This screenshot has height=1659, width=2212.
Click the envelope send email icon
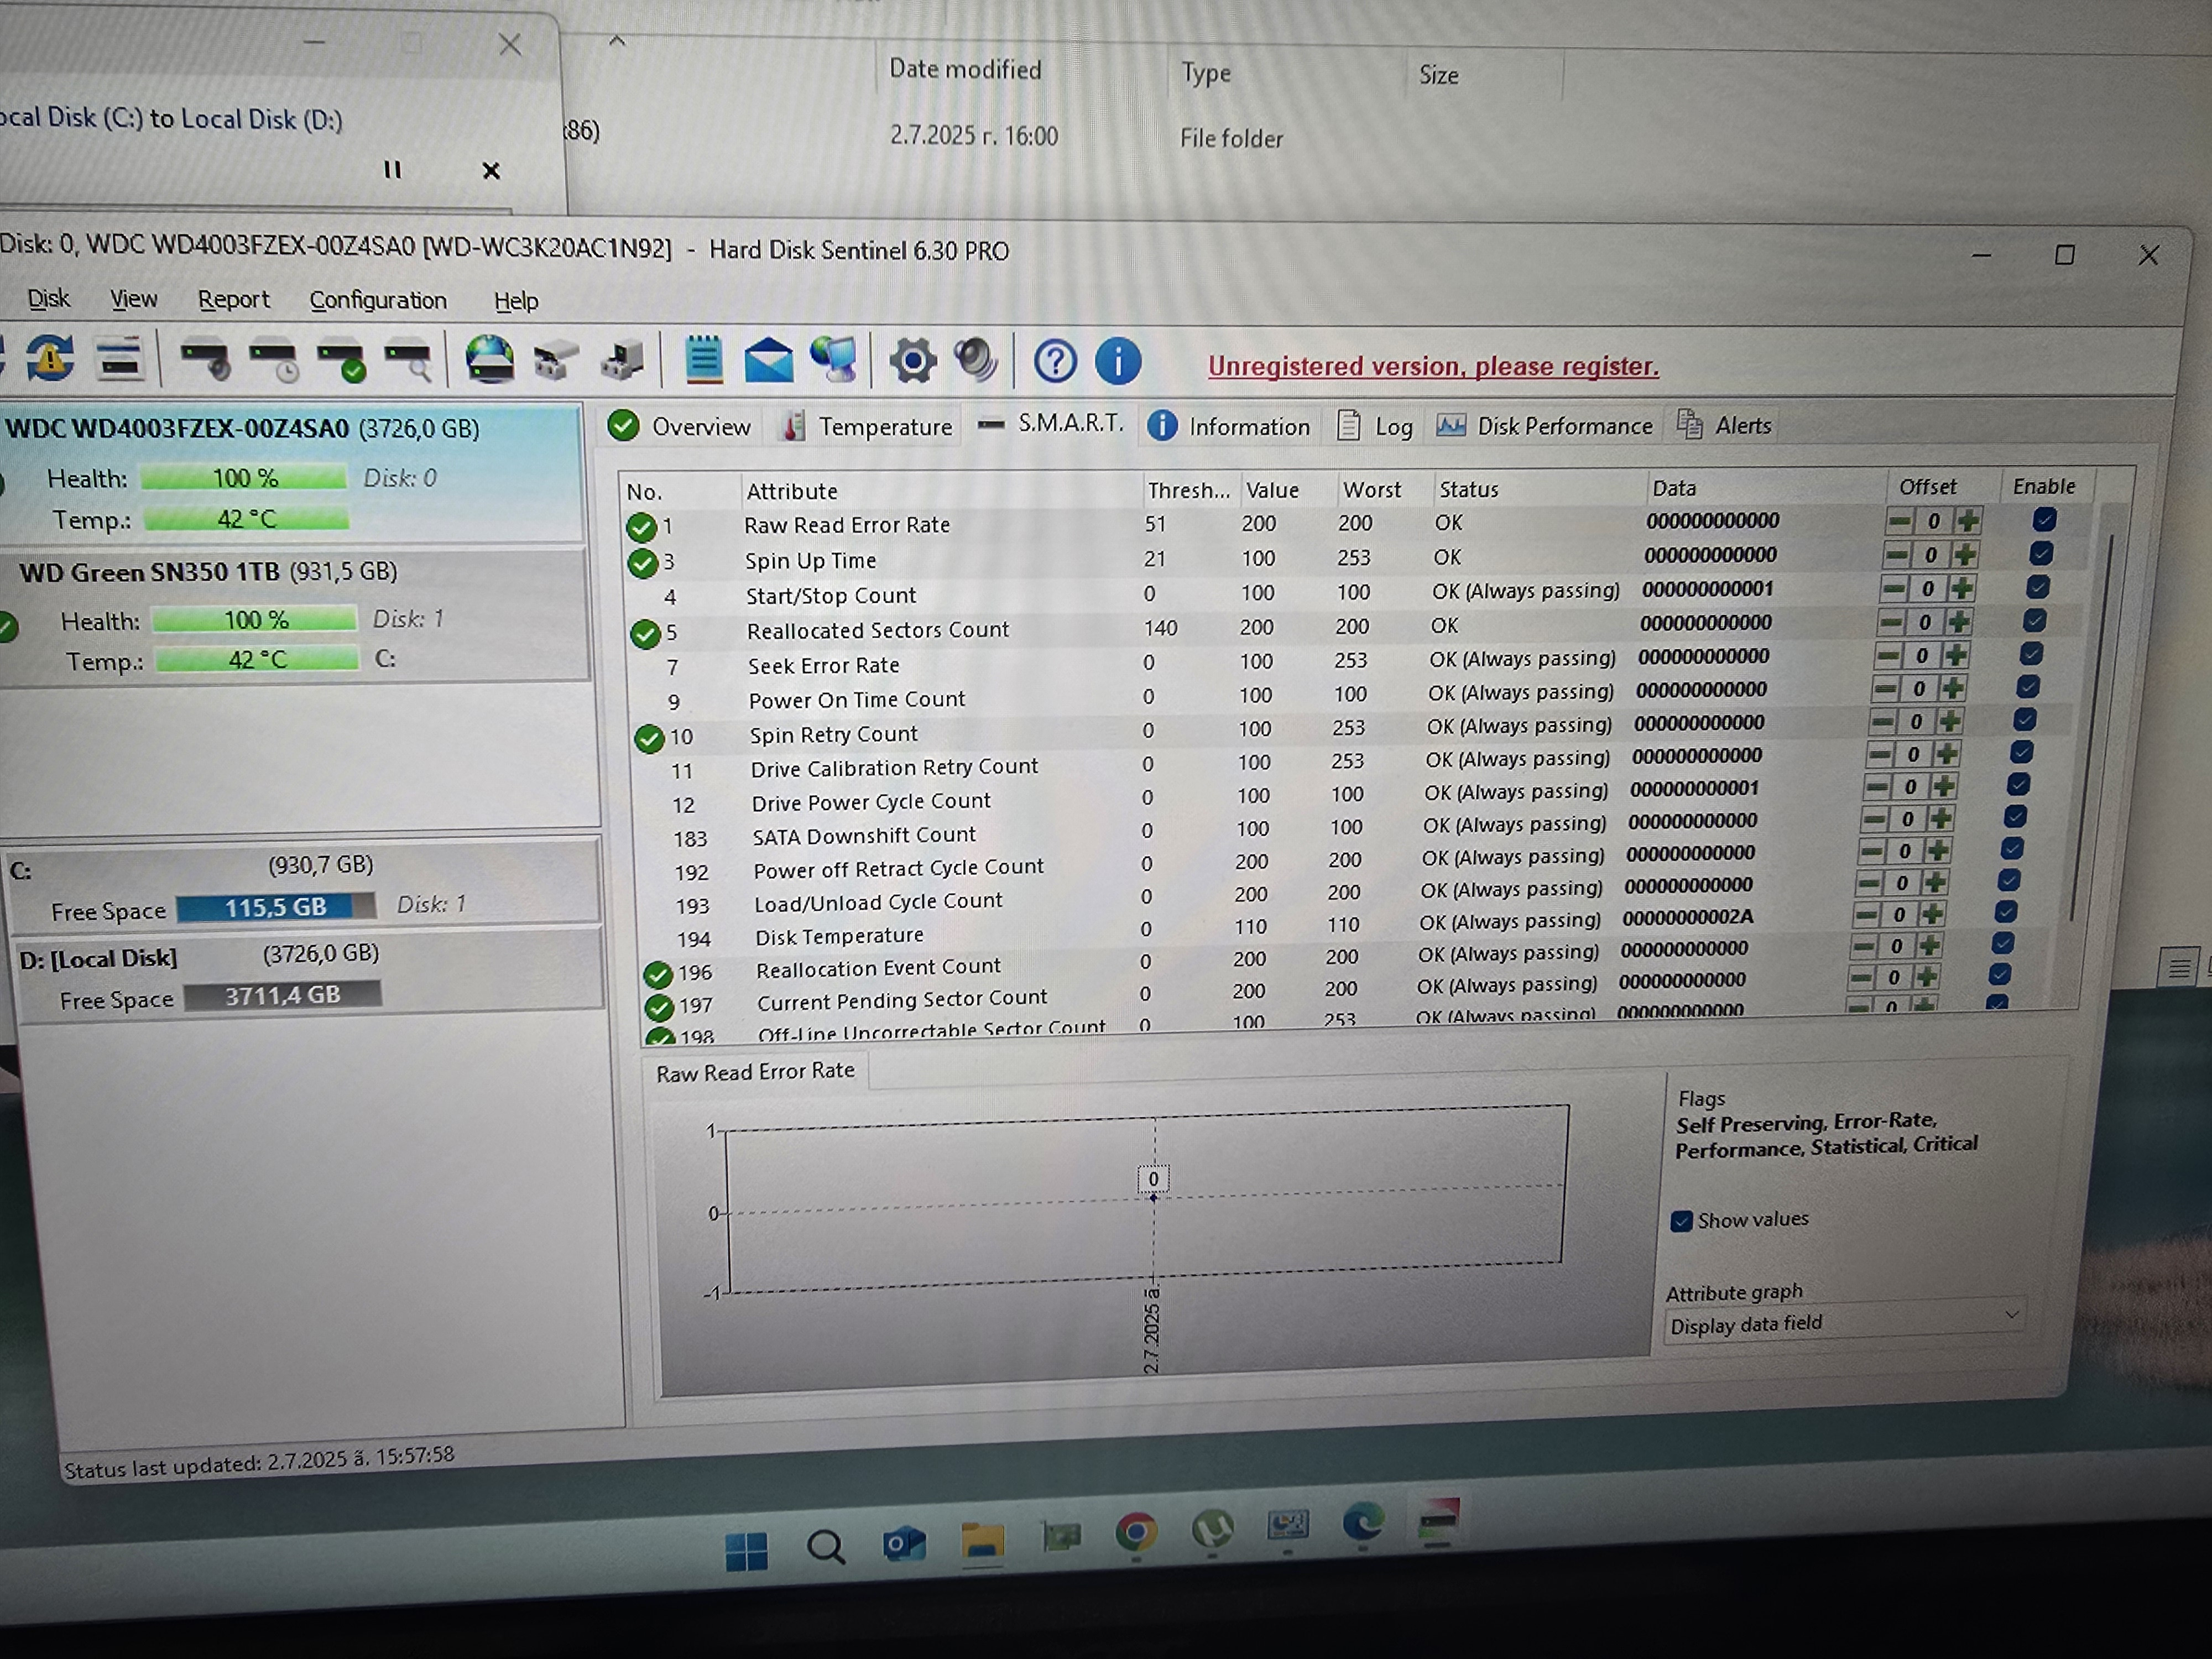coord(768,361)
